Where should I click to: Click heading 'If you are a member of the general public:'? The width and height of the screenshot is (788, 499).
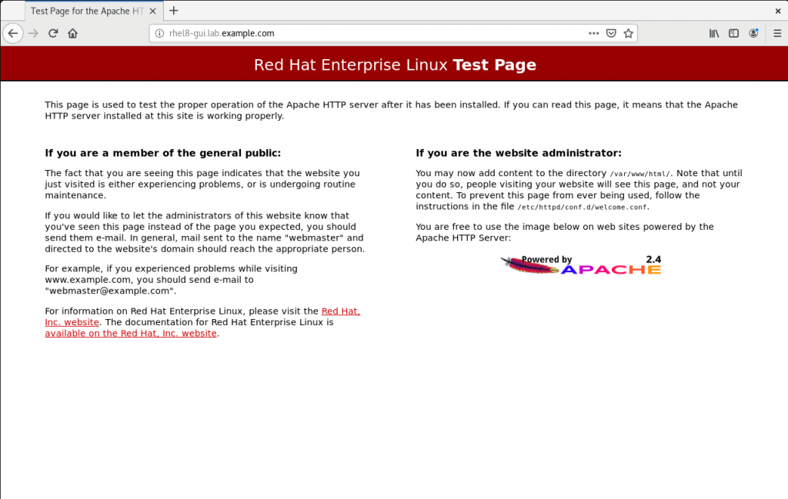tap(163, 153)
